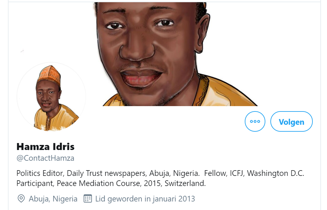Click 'Lid geworden in januari 2013' text
Screen dimensions: 327x210
pos(145,199)
